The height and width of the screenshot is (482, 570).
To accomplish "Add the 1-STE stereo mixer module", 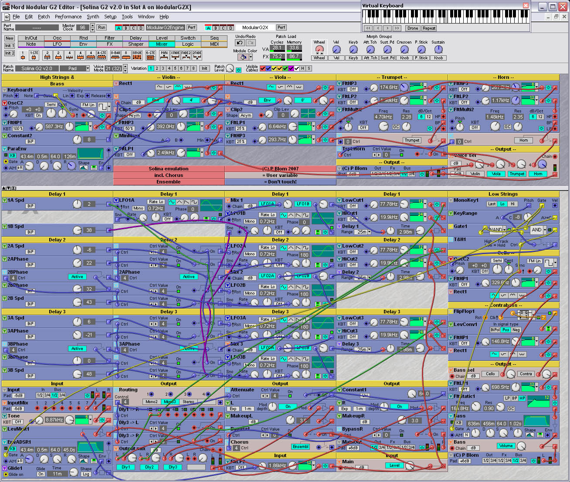I will tap(34, 55).
